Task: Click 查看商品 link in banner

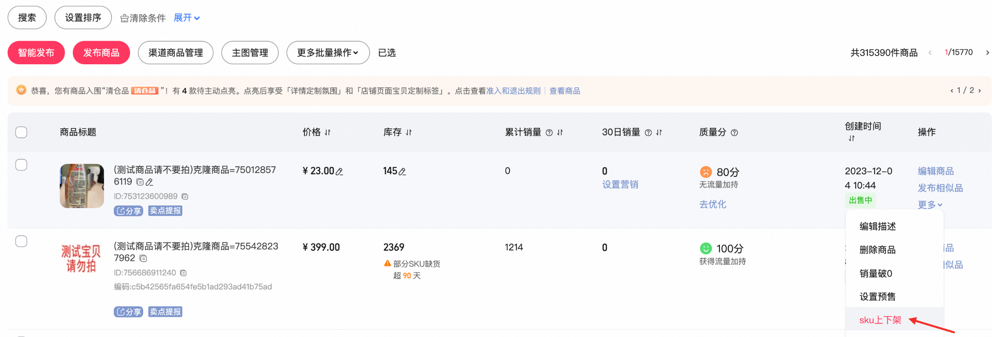Action: pyautogui.click(x=565, y=91)
